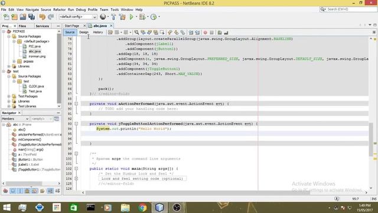Collapse the default package node
Image resolution: width=378 pixels, height=213 pixels.
point(14,41)
